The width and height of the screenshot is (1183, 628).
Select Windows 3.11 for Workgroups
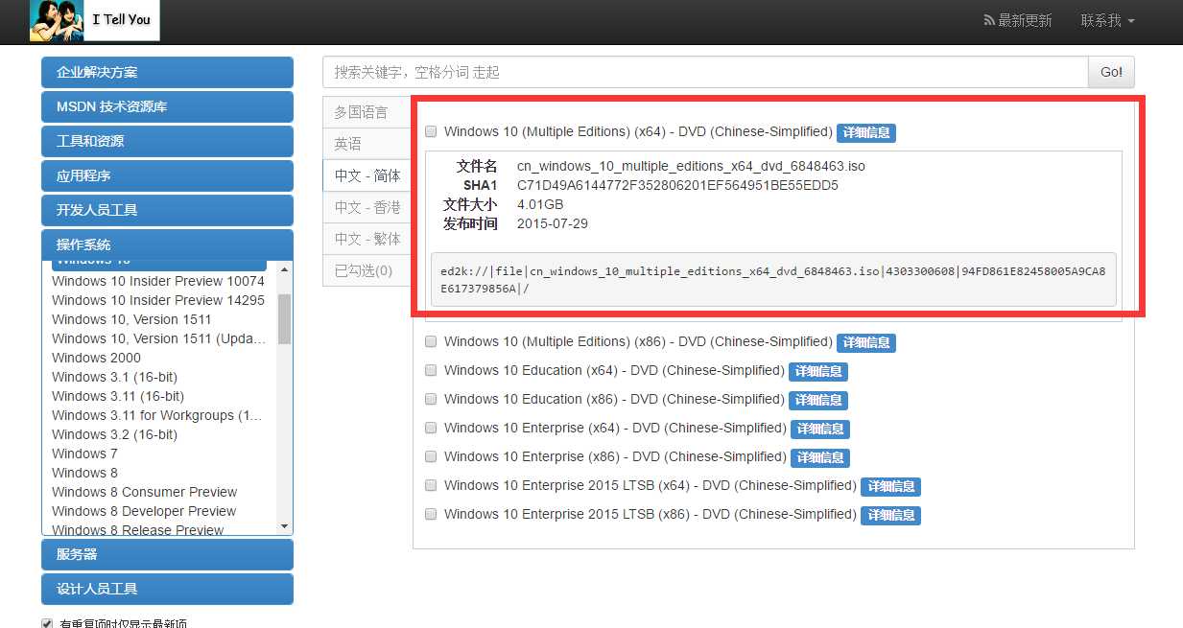tap(157, 415)
